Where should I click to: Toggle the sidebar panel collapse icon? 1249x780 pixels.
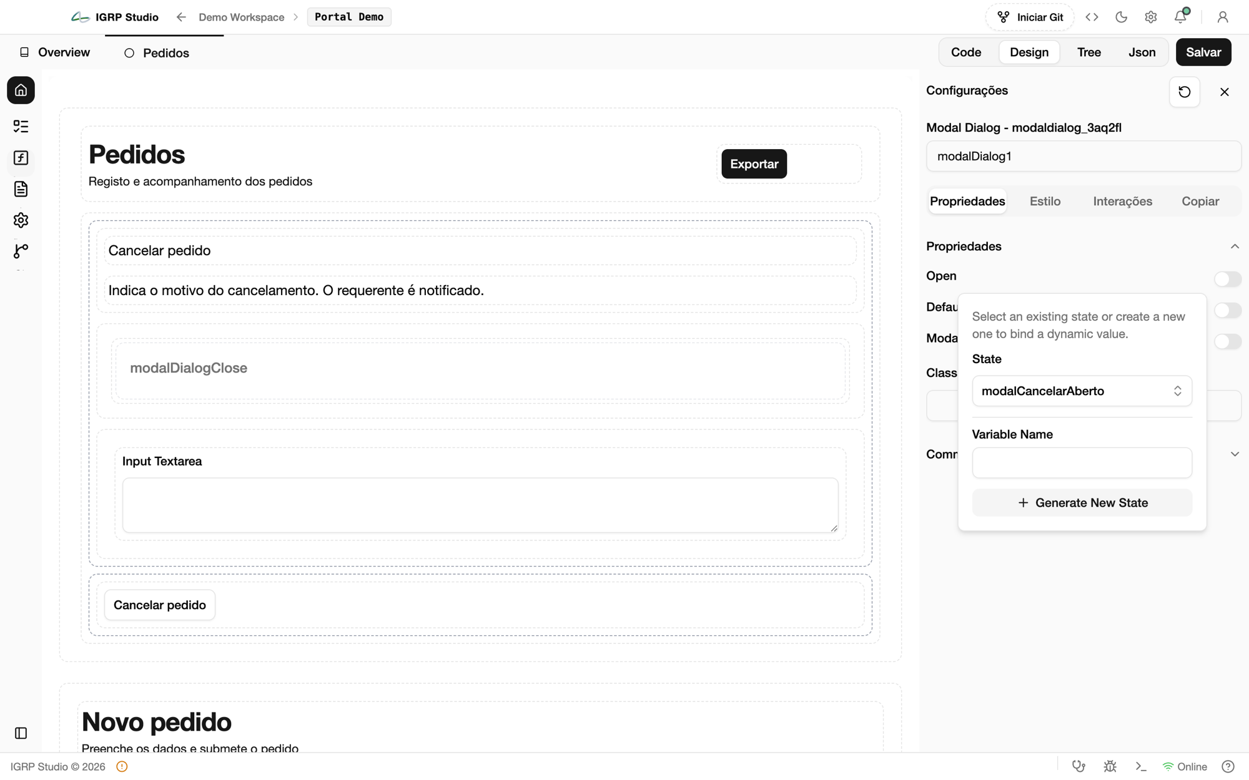(21, 733)
